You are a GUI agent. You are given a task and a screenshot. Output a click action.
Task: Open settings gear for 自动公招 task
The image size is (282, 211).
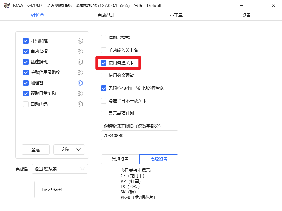click(x=80, y=51)
